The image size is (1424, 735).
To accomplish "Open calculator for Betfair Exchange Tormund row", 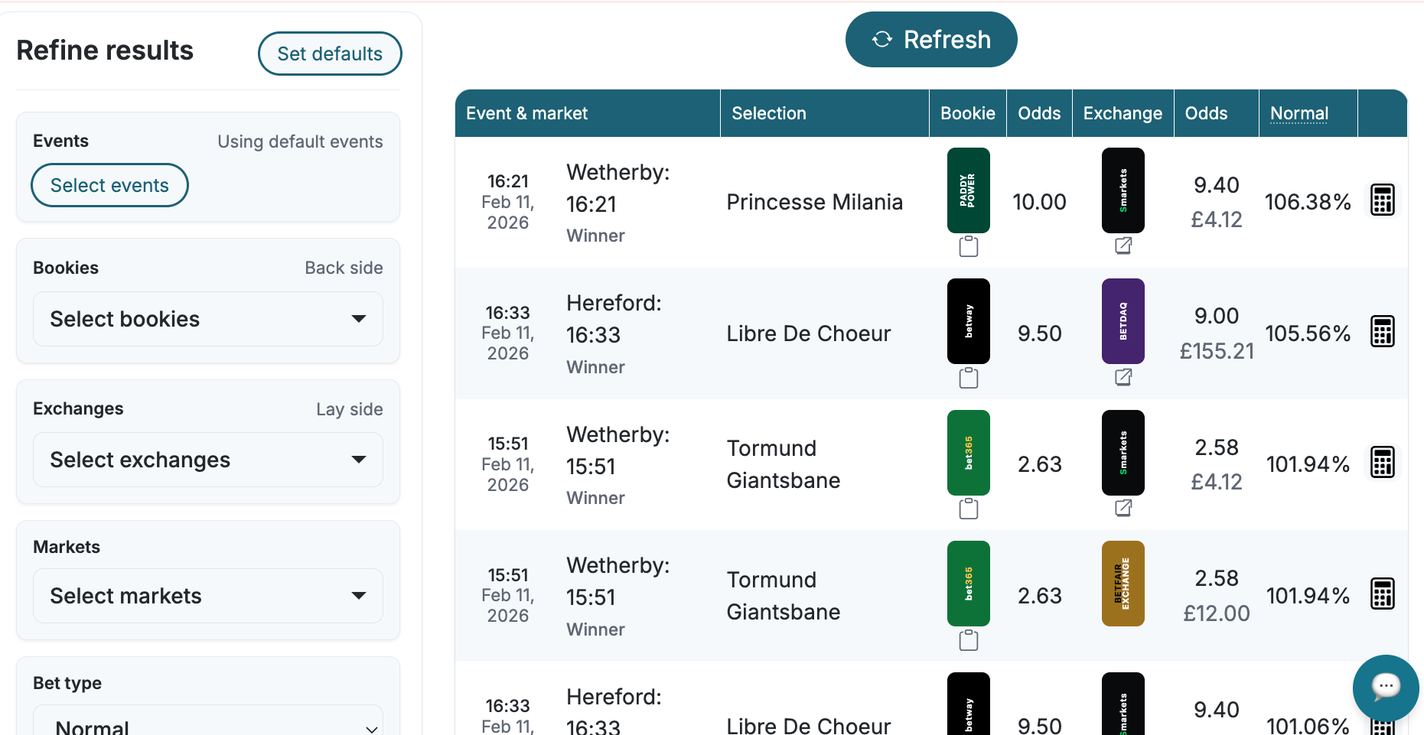I will coord(1382,594).
